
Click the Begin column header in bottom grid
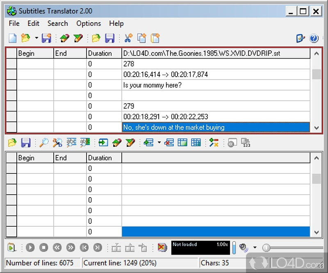tap(27, 158)
